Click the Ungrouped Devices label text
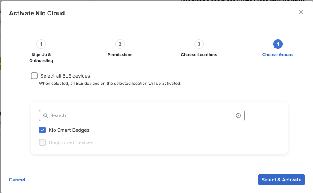The height and width of the screenshot is (193, 313). (71, 142)
